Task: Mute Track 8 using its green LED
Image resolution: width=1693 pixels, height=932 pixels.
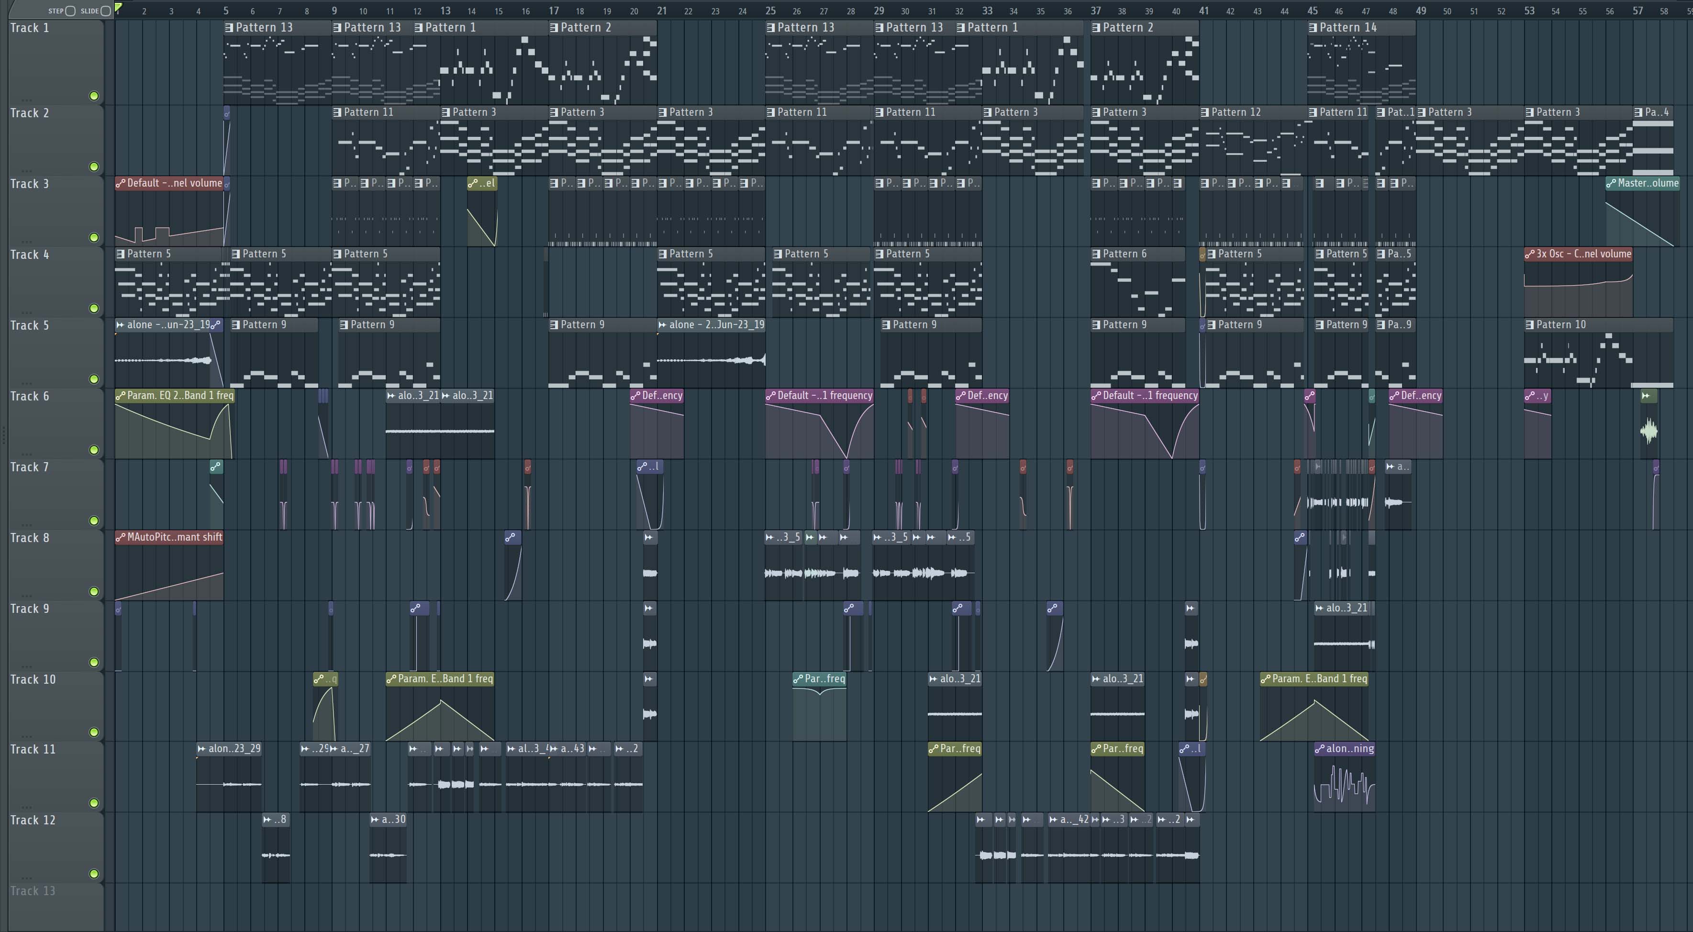Action: click(94, 591)
